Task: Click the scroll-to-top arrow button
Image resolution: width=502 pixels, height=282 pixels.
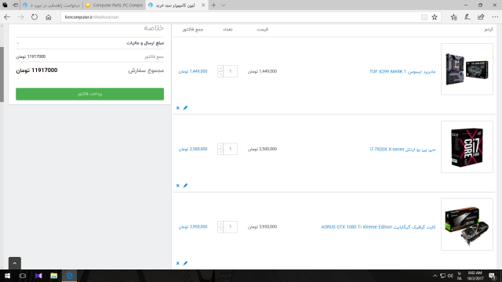Action: pos(14,263)
